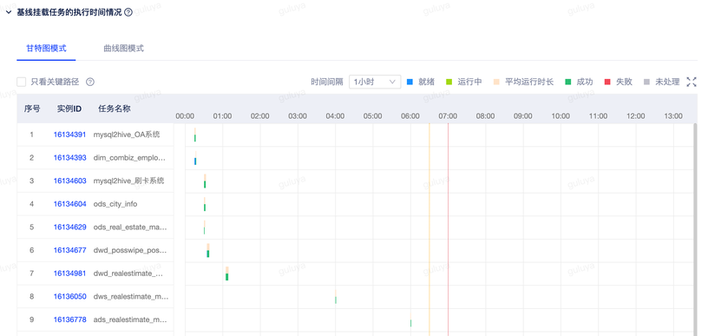
Task: Open instance ID 16134981
Action: click(69, 273)
